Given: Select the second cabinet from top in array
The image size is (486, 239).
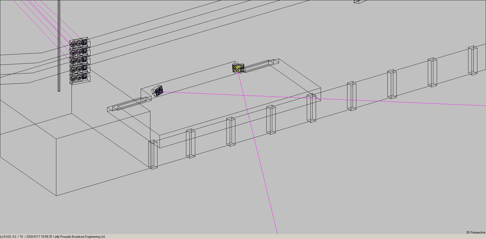Looking at the screenshot, I should pyautogui.click(x=79, y=52).
